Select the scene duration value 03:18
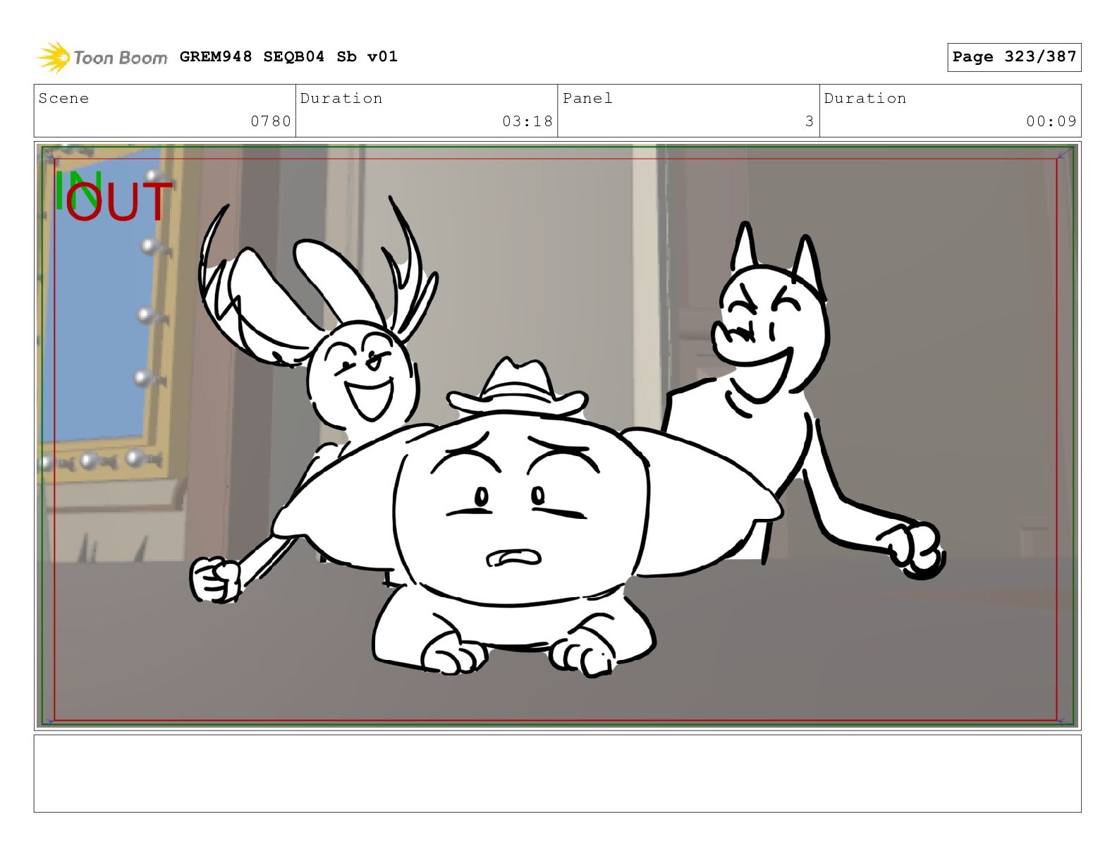 pyautogui.click(x=527, y=121)
